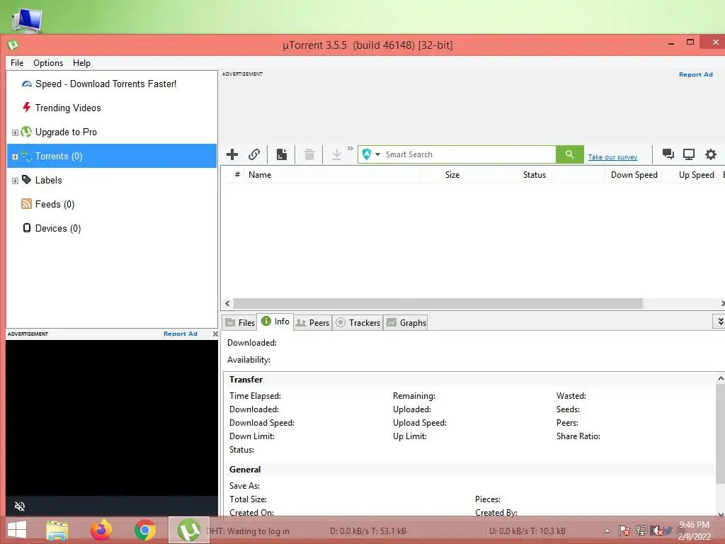
Task: Open the search provider shield dropdown
Action: click(370, 154)
